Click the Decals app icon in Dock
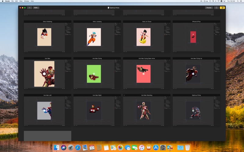244x152 pixels. point(170,147)
